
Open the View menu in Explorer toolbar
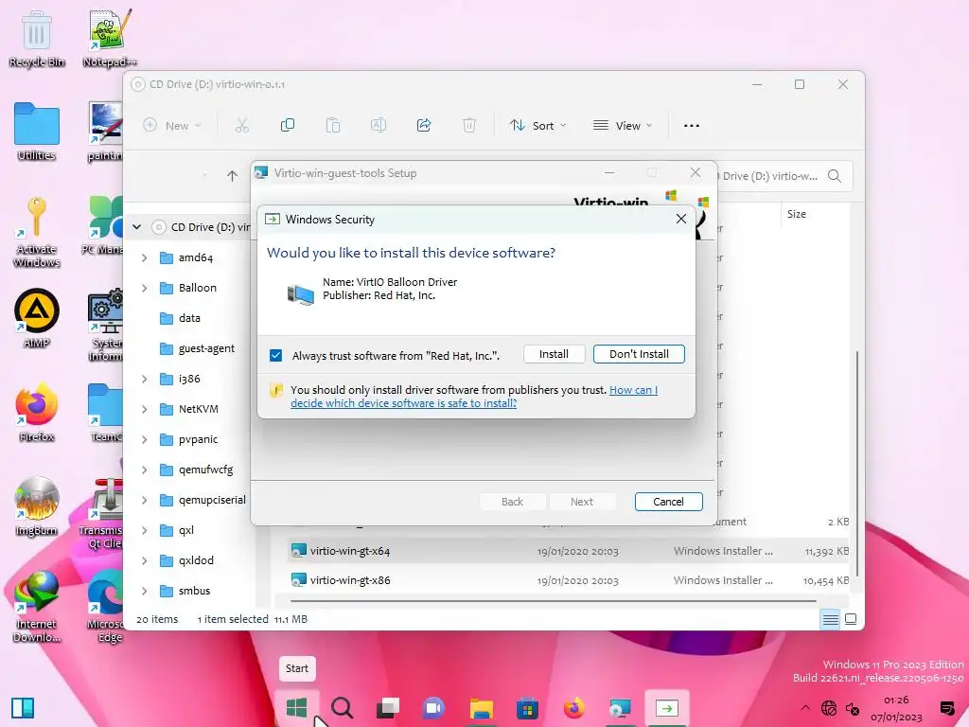(x=623, y=126)
